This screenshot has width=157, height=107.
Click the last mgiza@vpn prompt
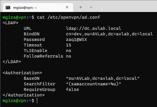18,101
